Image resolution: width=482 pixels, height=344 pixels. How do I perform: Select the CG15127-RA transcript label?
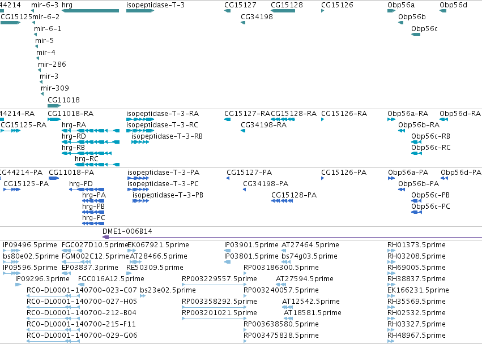(x=247, y=114)
